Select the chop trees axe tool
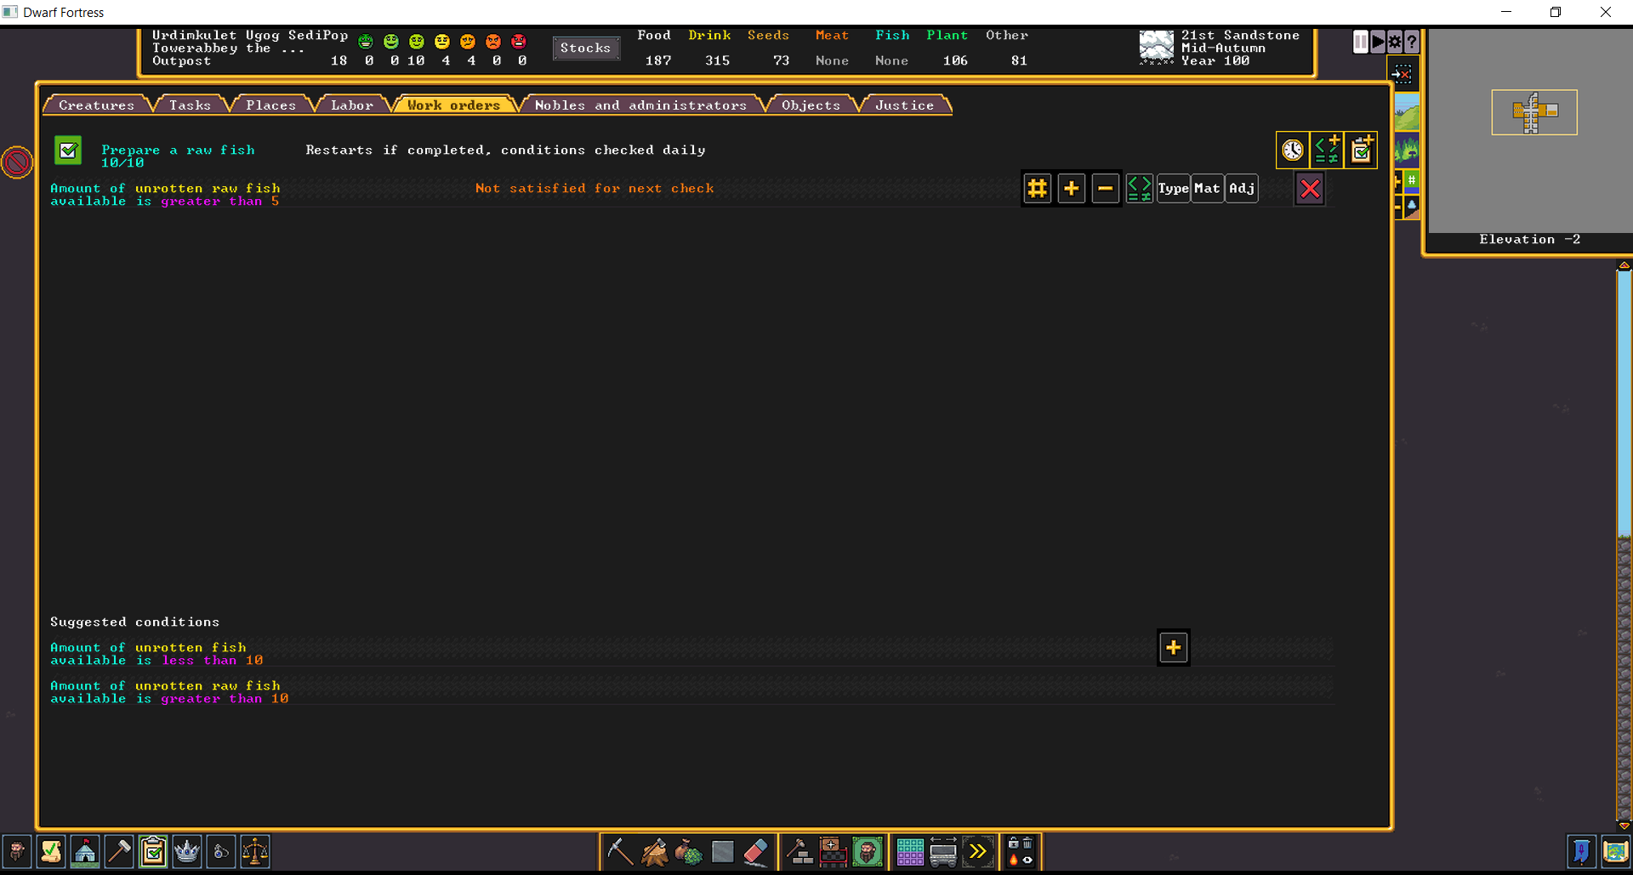 click(x=654, y=851)
